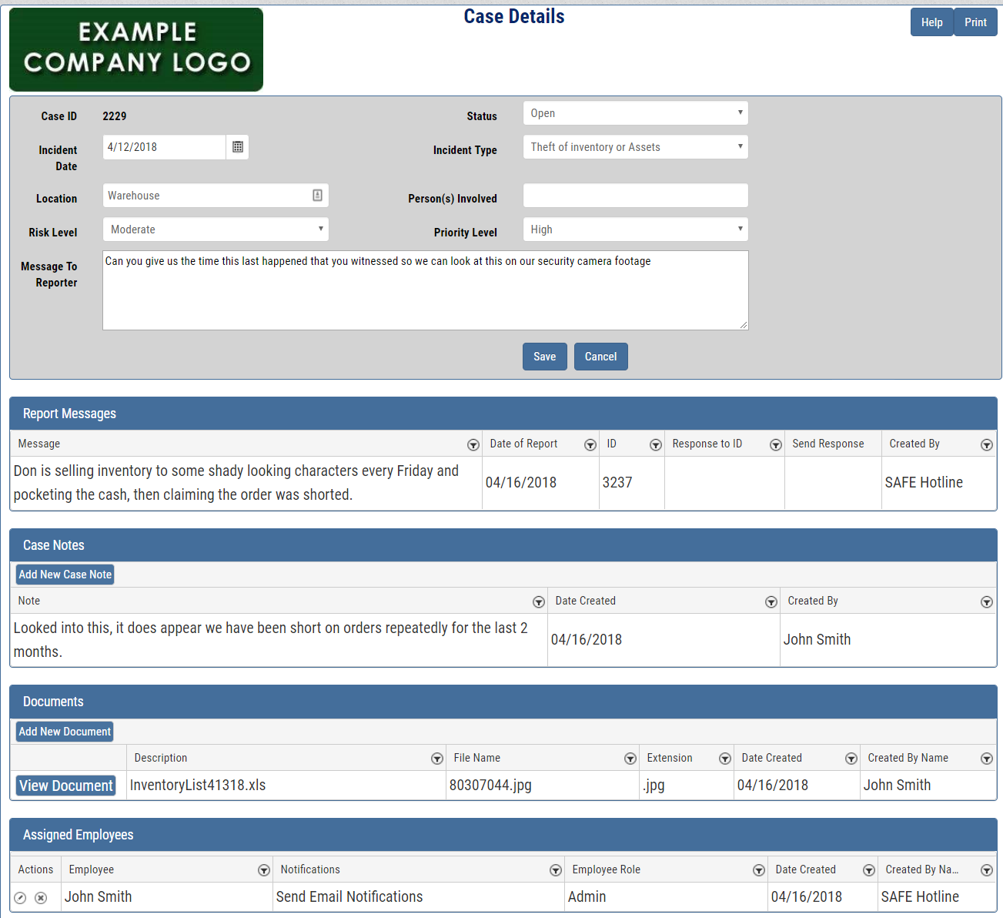Open filter for Response to ID column
This screenshot has width=1003, height=918.
pyautogui.click(x=776, y=445)
